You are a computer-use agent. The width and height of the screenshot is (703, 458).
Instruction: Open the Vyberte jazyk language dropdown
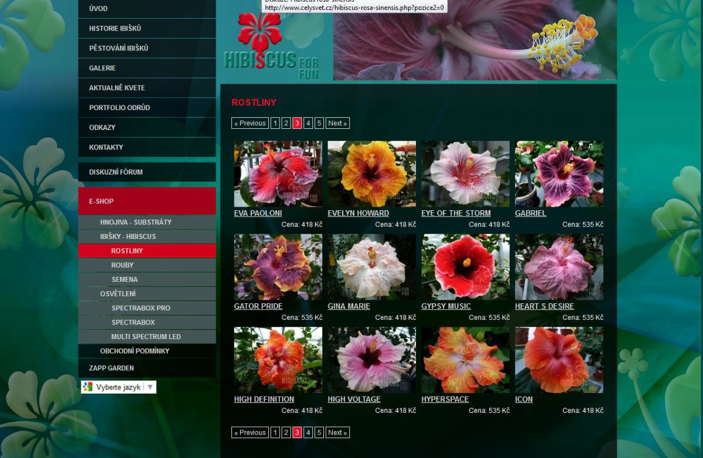click(x=119, y=387)
